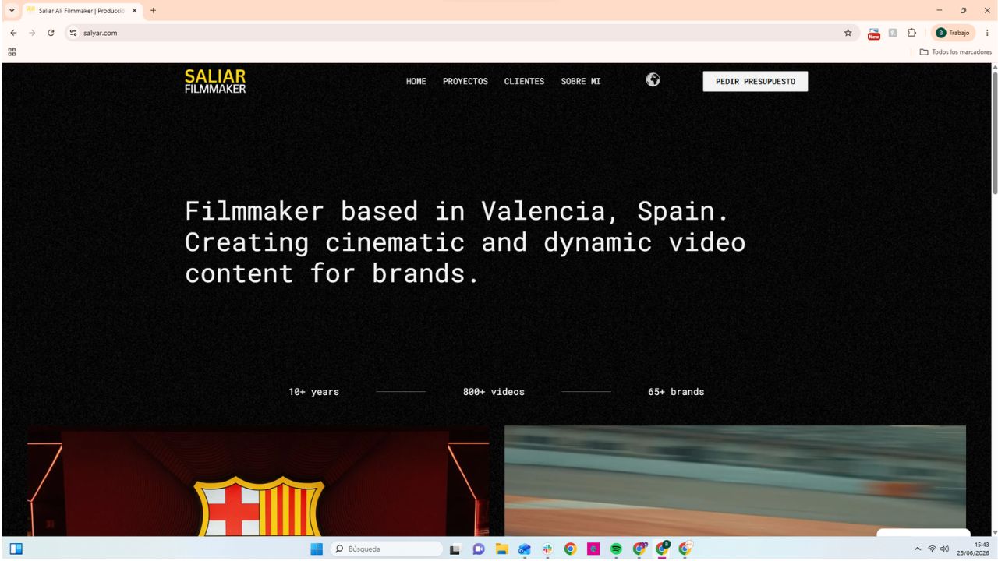Viewport: 998px width, 561px height.
Task: Open the FC Barcelona crest project thumbnail
Action: pos(258,481)
